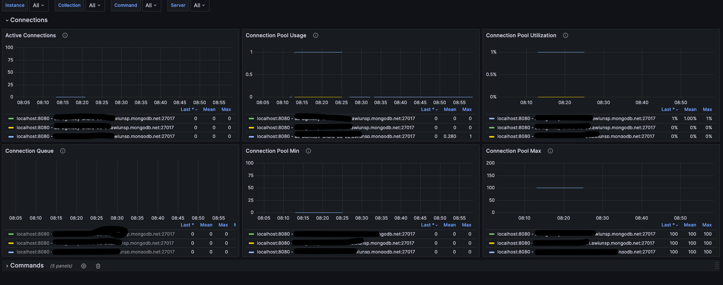Image resolution: width=723 pixels, height=285 pixels.
Task: Sort Connection Queue legend by Last
Action: [187, 225]
